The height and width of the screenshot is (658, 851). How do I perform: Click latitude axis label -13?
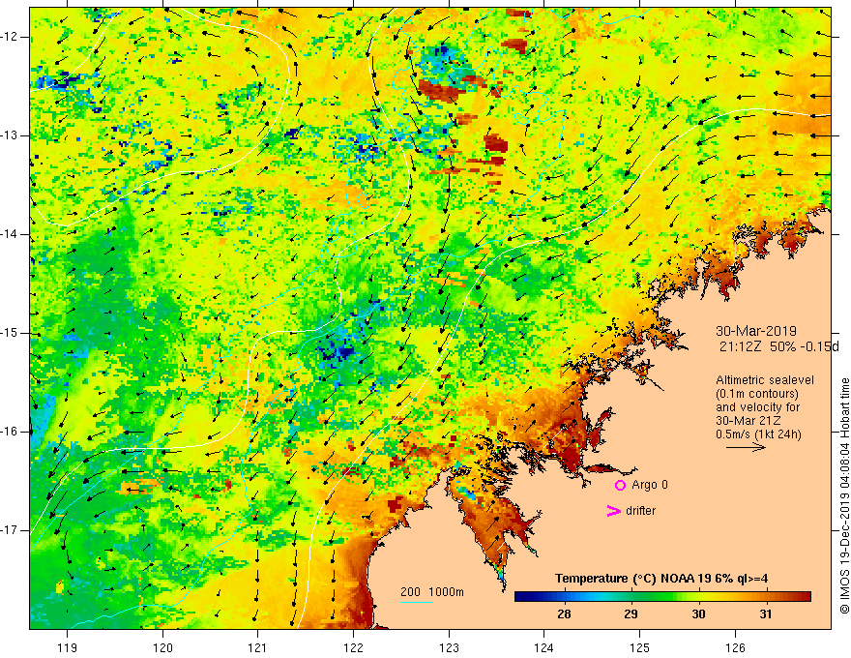pos(10,135)
